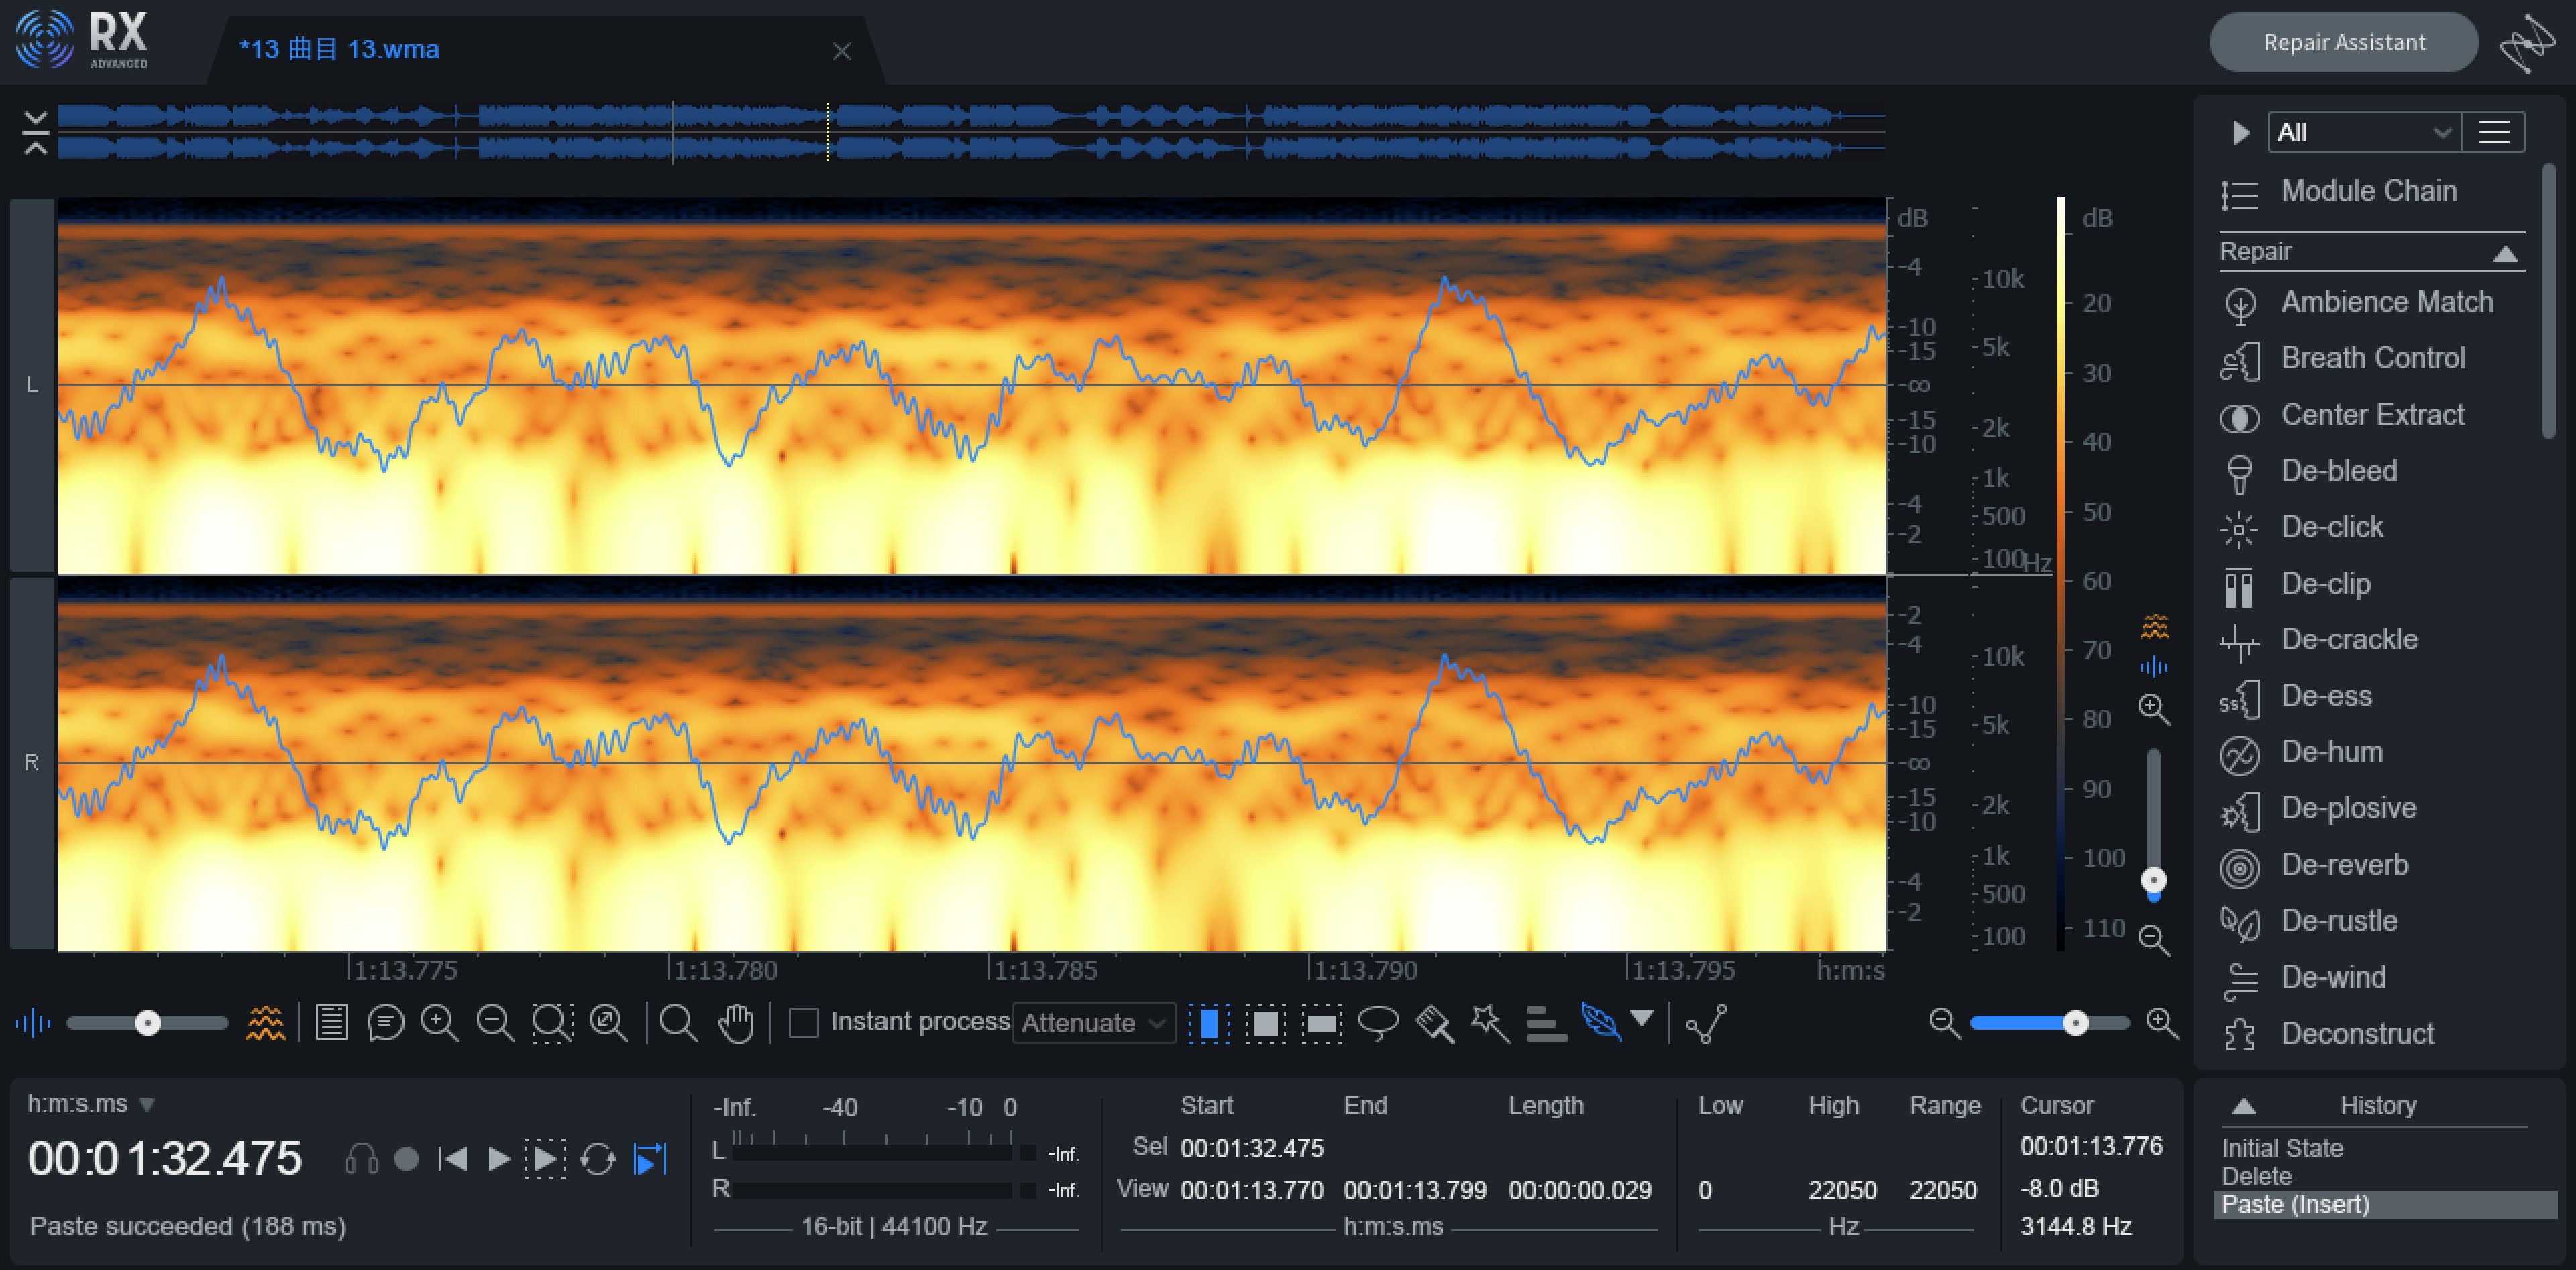The height and width of the screenshot is (1270, 2576).
Task: Select the Magic Wand tool
Action: point(1489,1022)
